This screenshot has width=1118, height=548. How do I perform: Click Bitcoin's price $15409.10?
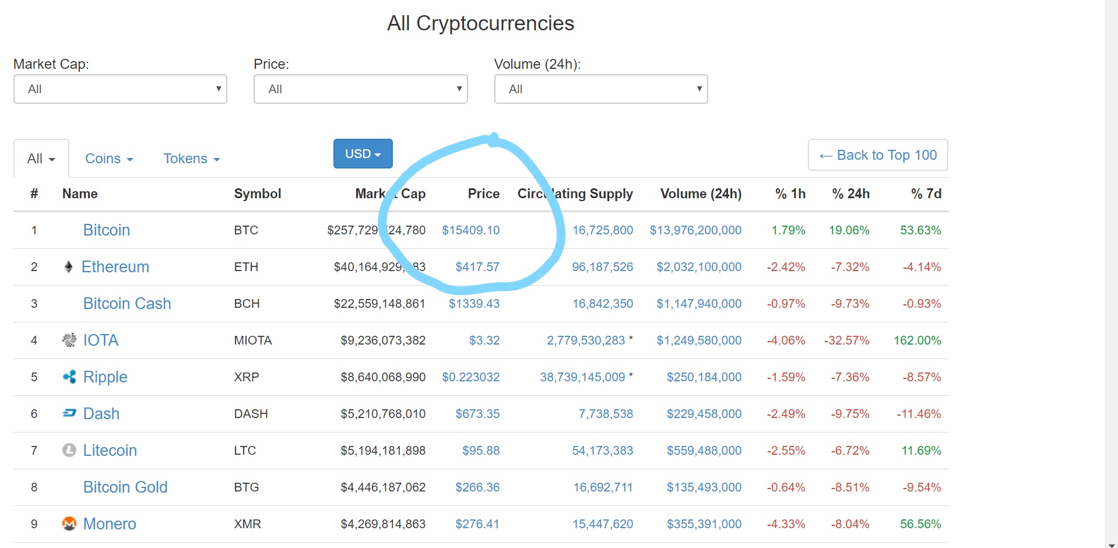470,230
